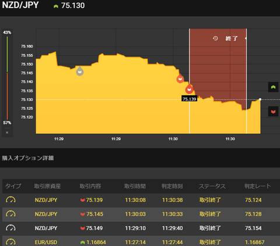Click the gauge icon in the EUR/USD row
280x246 pixels.
click(10, 242)
